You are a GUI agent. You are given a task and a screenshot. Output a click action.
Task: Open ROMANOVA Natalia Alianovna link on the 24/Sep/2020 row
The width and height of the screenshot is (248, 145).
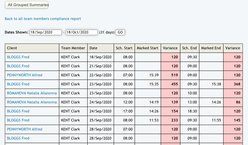tap(32, 102)
